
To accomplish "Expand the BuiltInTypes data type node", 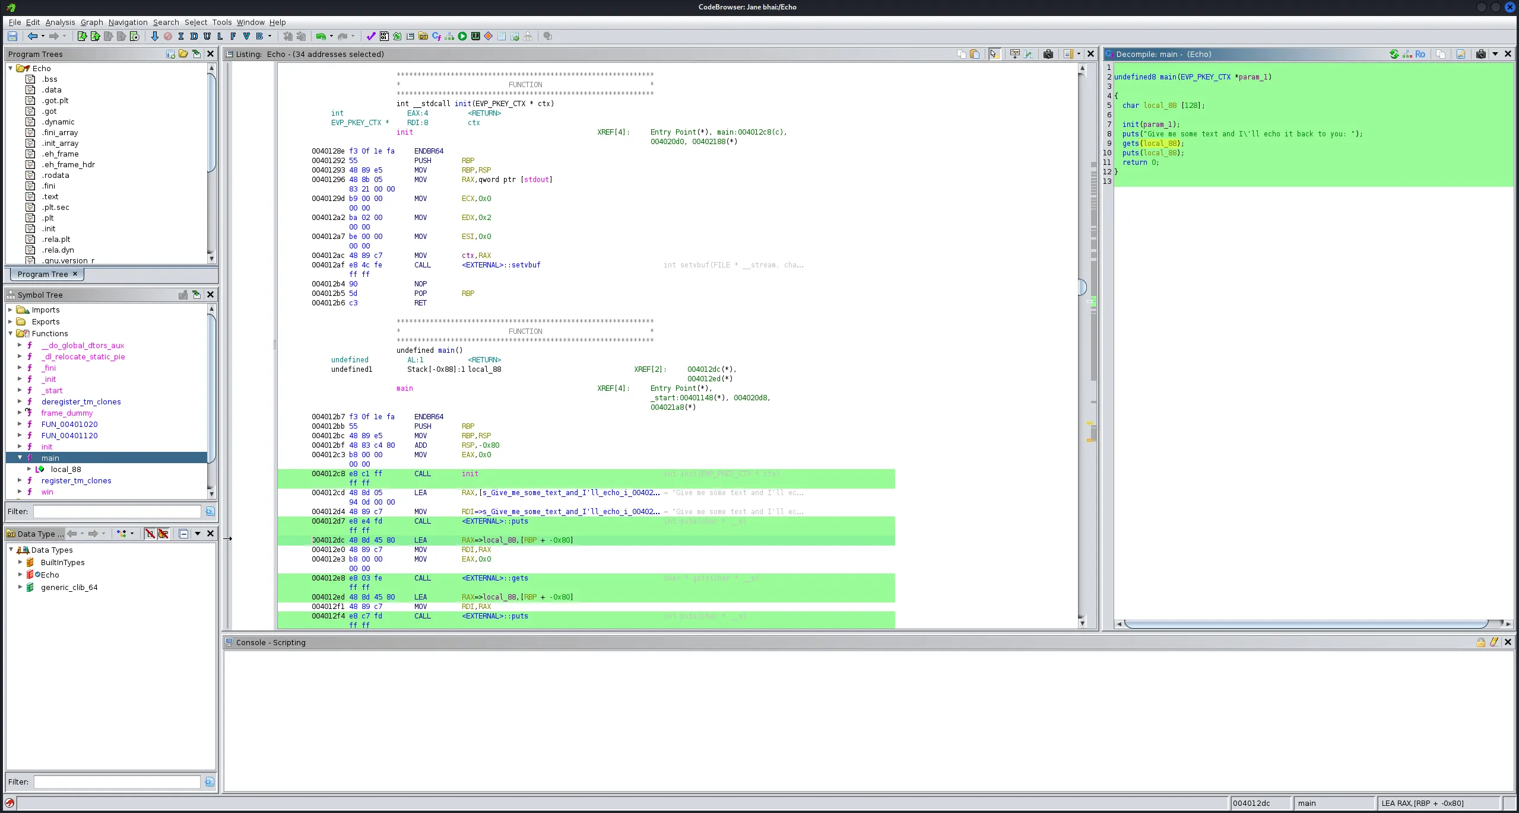I will click(x=20, y=562).
